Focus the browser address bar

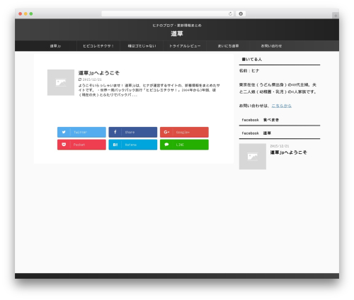point(168,13)
